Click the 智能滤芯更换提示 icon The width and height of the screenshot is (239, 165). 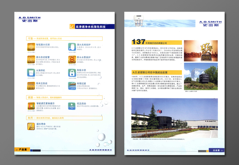tap(31, 106)
